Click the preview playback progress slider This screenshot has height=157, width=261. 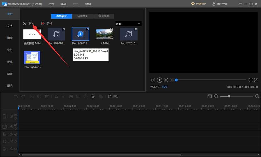[211, 80]
